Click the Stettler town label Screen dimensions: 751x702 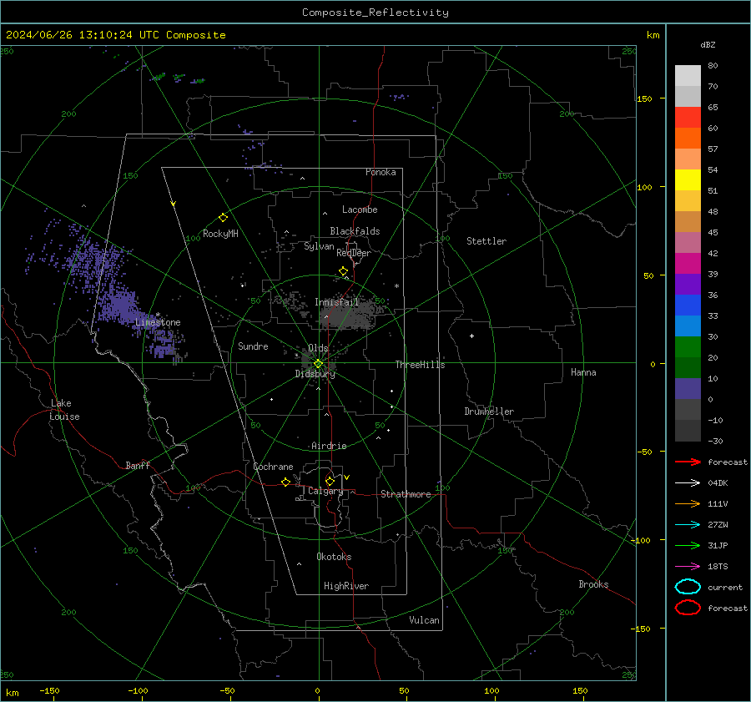(x=486, y=241)
